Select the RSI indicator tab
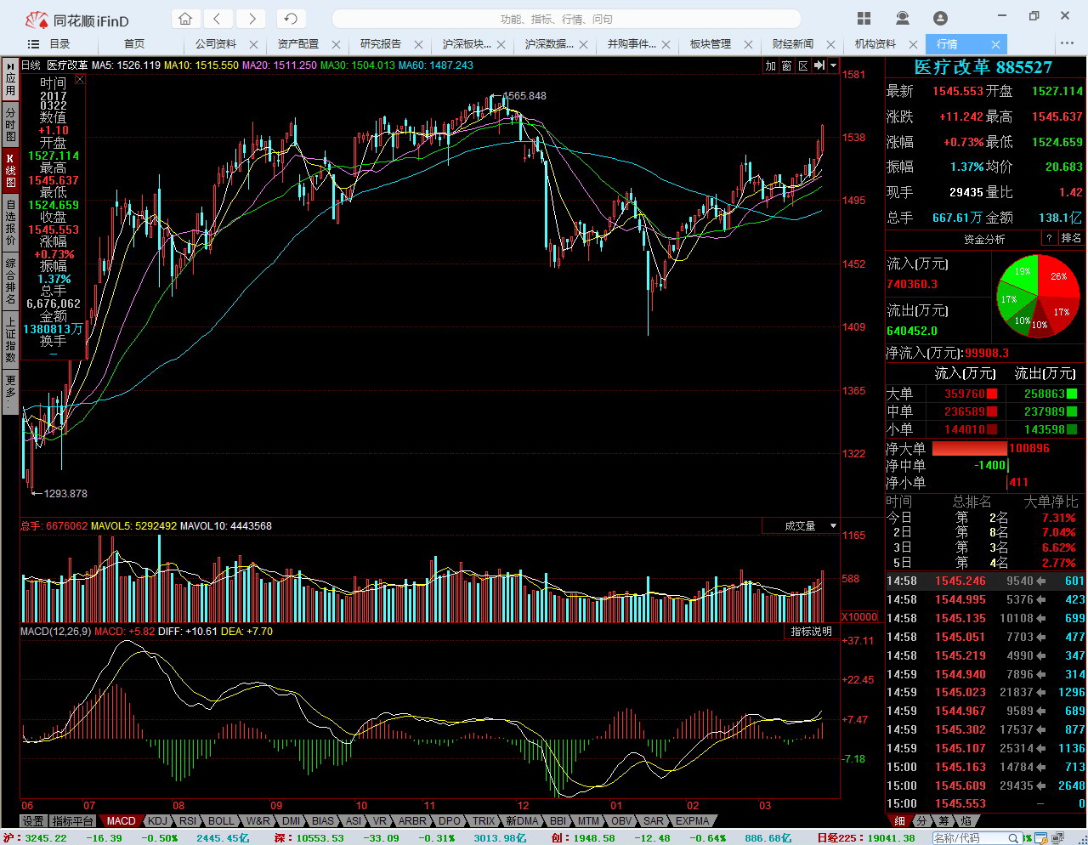Screen dimensions: 1088x845 pyautogui.click(x=188, y=821)
